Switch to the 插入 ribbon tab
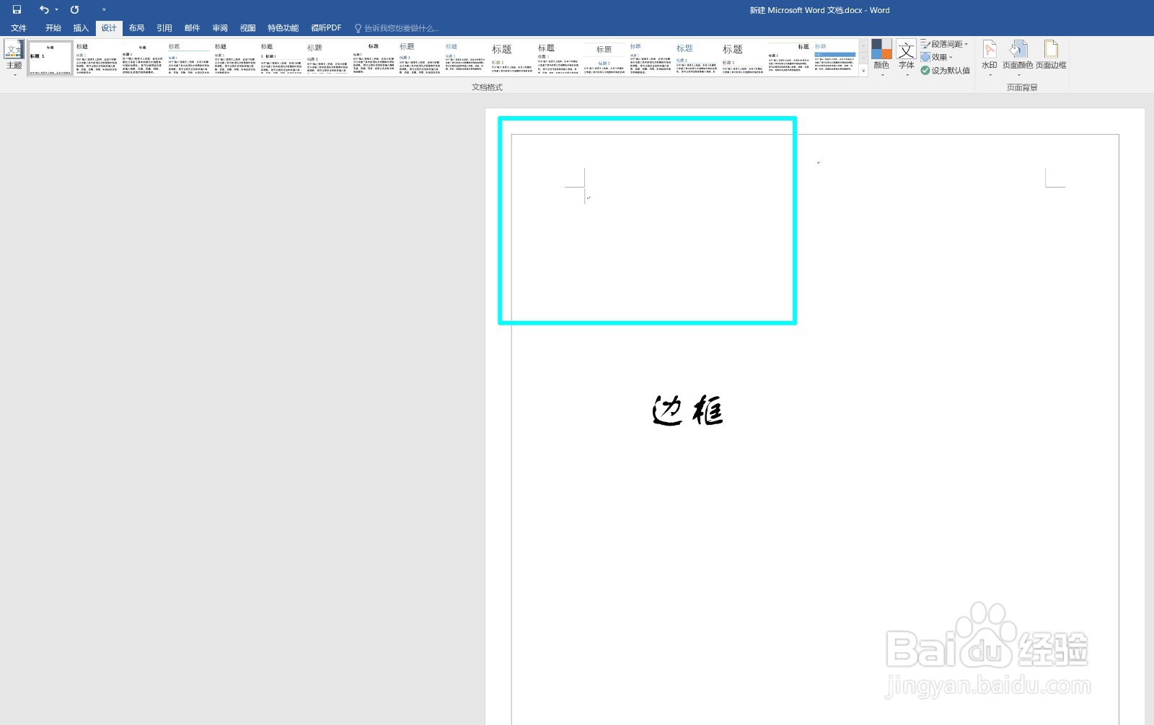The height and width of the screenshot is (725, 1154). click(x=81, y=28)
